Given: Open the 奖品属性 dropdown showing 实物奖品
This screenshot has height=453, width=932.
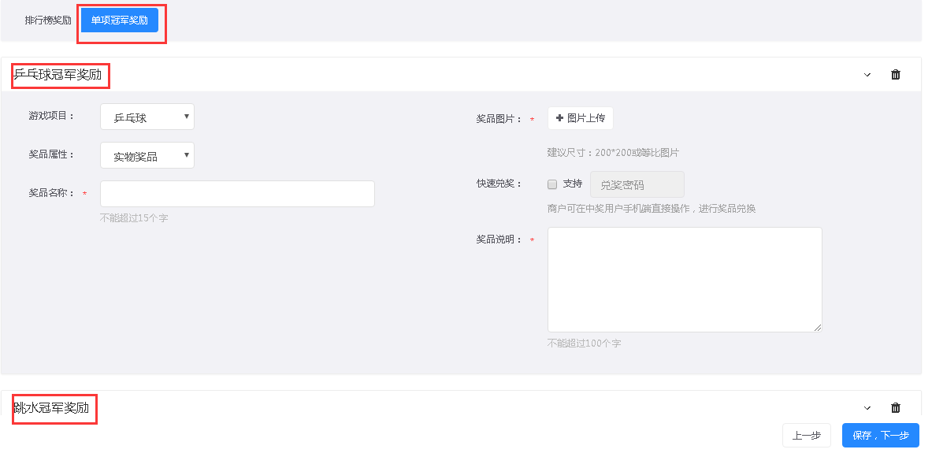Looking at the screenshot, I should click(147, 155).
